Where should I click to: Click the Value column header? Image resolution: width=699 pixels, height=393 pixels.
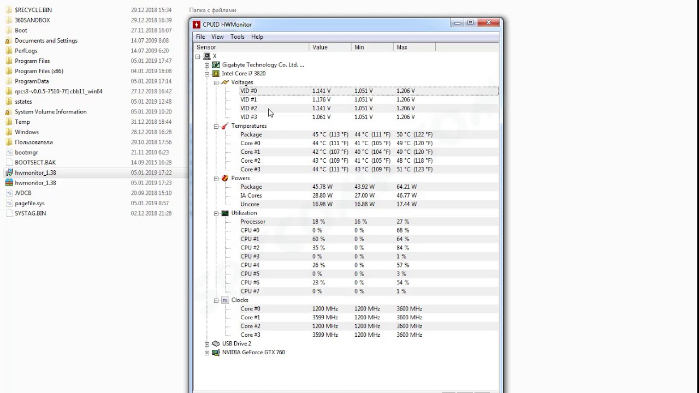pos(330,47)
